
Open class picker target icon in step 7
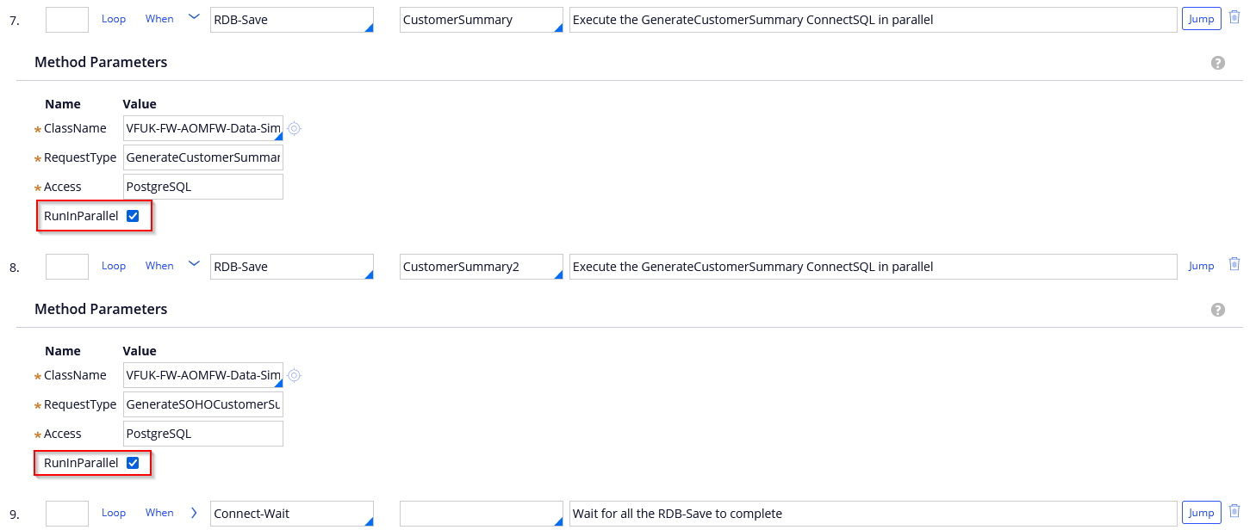(x=294, y=129)
